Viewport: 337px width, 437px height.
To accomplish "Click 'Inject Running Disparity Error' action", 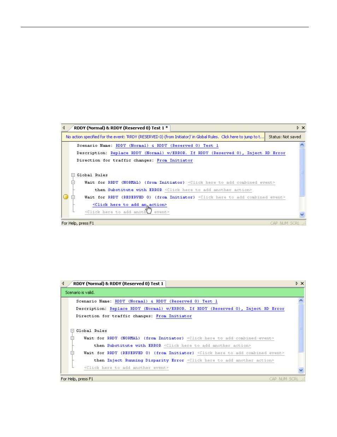I will click(x=146, y=360).
